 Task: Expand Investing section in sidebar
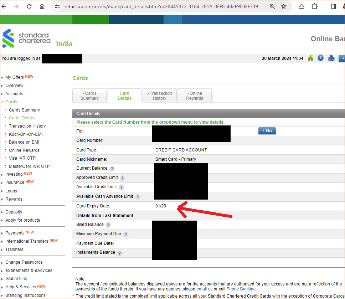(14, 174)
